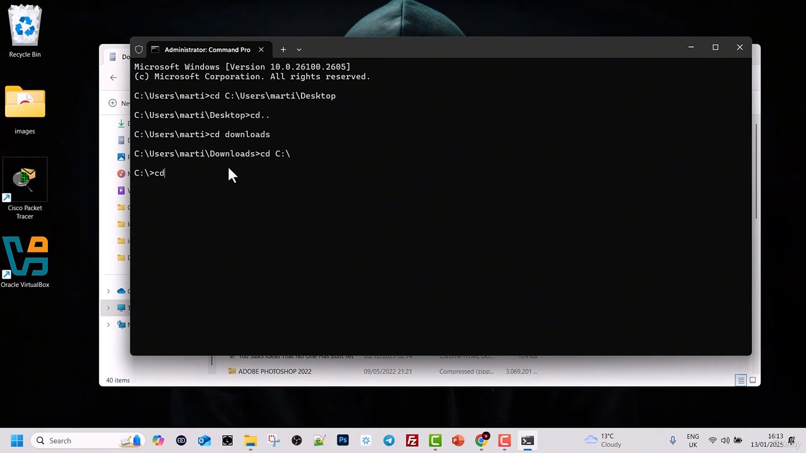806x453 pixels.
Task: Open Google Chrome from the taskbar
Action: click(x=481, y=440)
